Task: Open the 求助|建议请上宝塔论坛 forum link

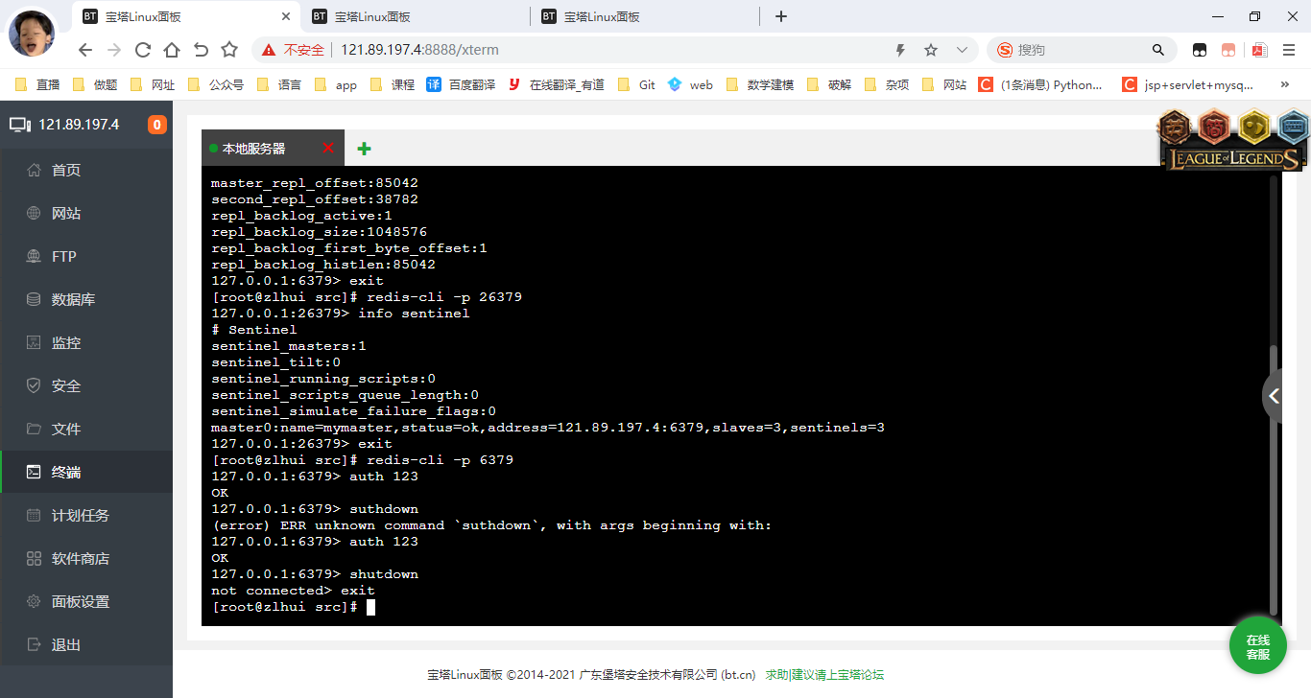Action: pos(823,675)
